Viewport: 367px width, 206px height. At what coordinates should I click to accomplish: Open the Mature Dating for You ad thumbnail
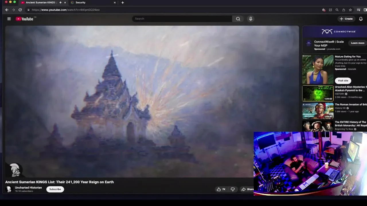click(318, 70)
